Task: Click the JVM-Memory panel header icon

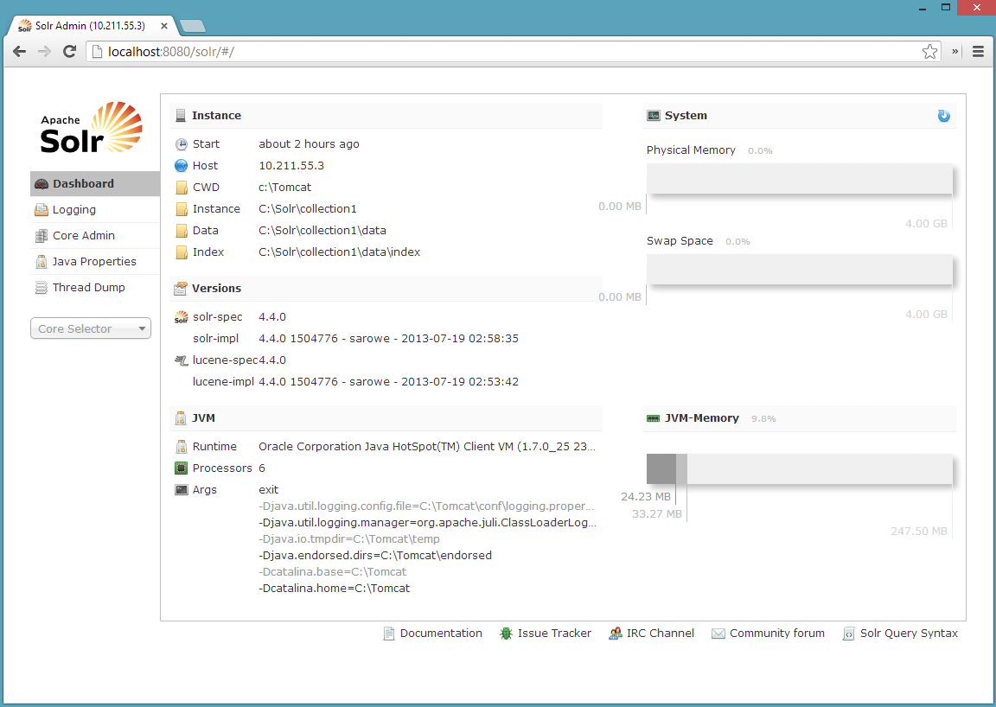Action: tap(652, 418)
